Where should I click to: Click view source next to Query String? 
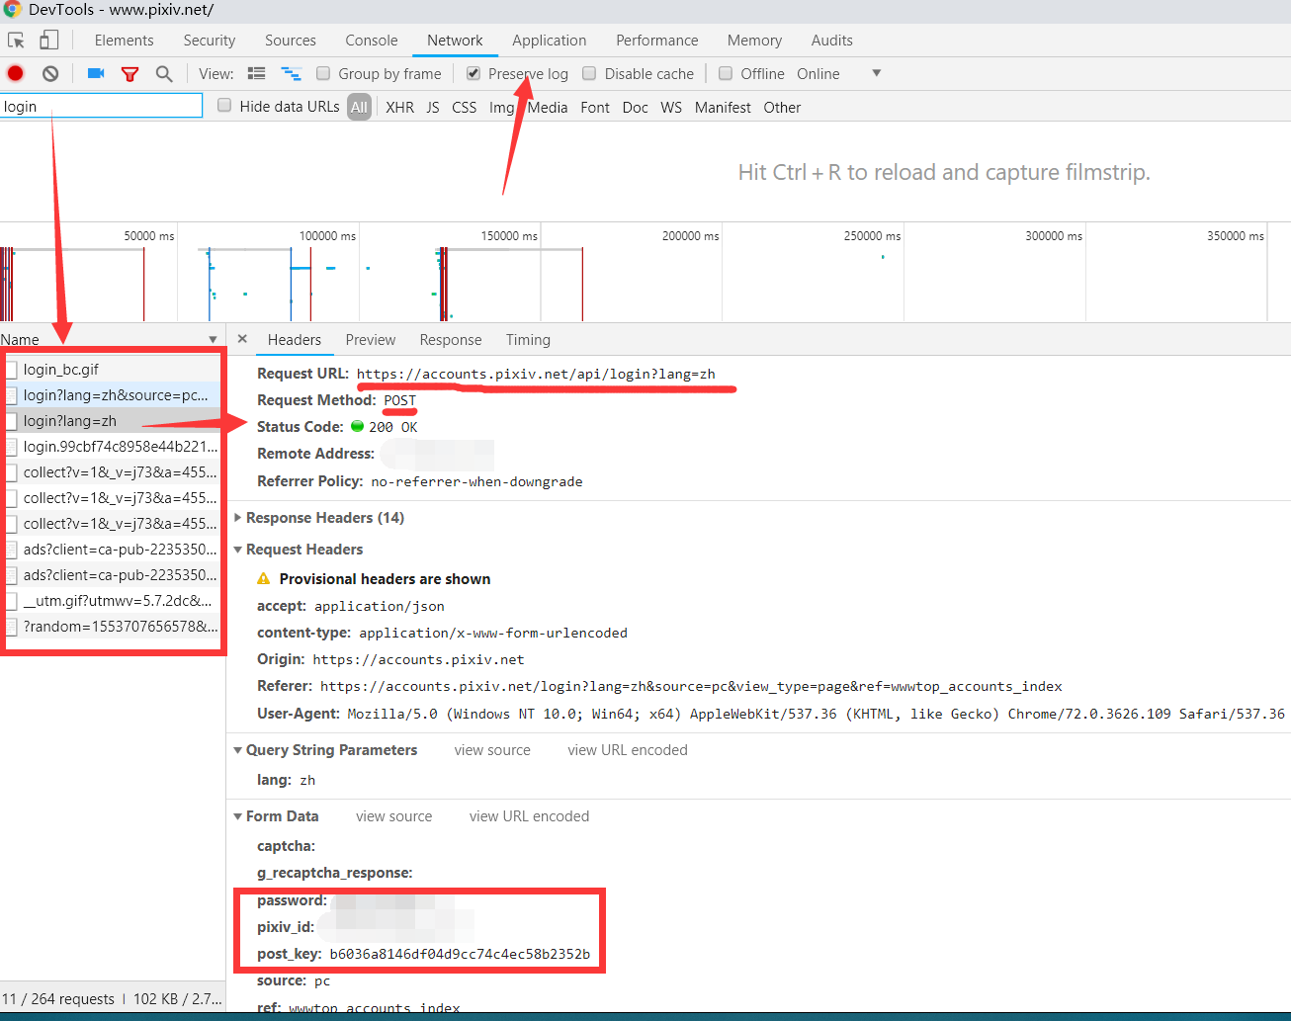click(x=492, y=750)
